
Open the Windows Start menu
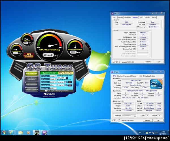coord(4,132)
